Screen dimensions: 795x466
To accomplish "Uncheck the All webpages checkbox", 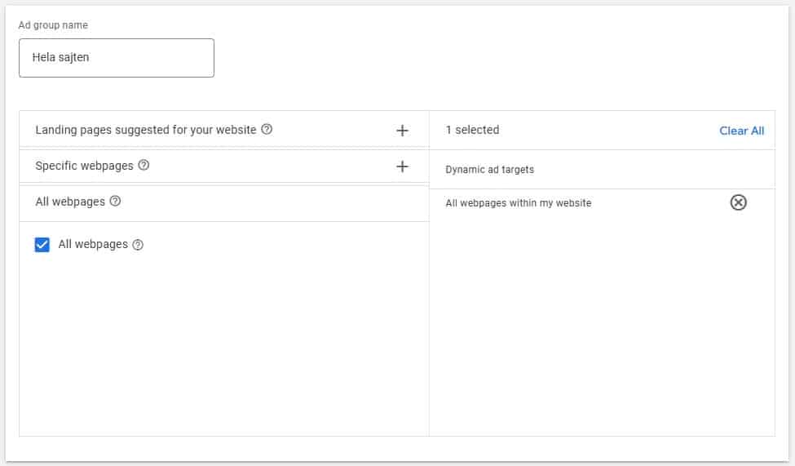I will 42,245.
